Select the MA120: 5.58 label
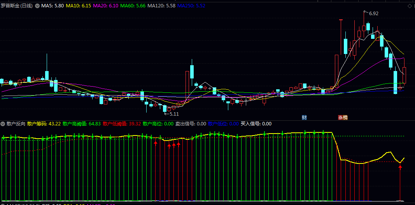This screenshot has width=415, height=205. click(161, 5)
